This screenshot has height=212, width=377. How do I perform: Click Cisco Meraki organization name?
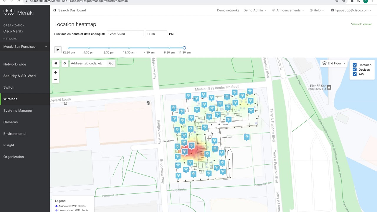pyautogui.click(x=13, y=31)
